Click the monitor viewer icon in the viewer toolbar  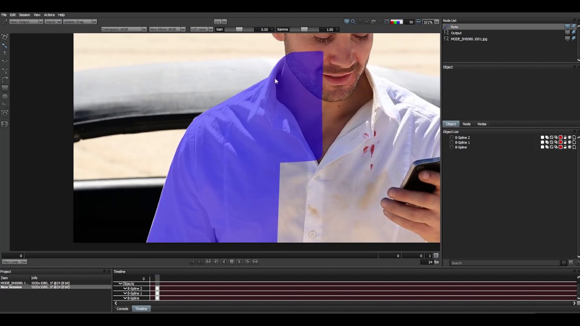click(347, 22)
